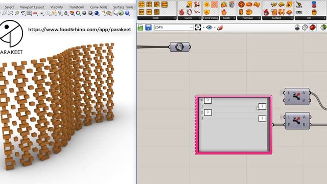The width and height of the screenshot is (327, 184).
Task: Expand the Util panel with its plus
Action: coord(325,18)
